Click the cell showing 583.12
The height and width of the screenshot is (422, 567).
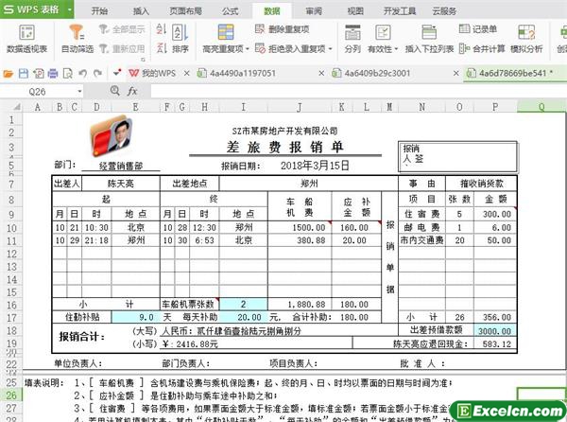pyautogui.click(x=494, y=343)
